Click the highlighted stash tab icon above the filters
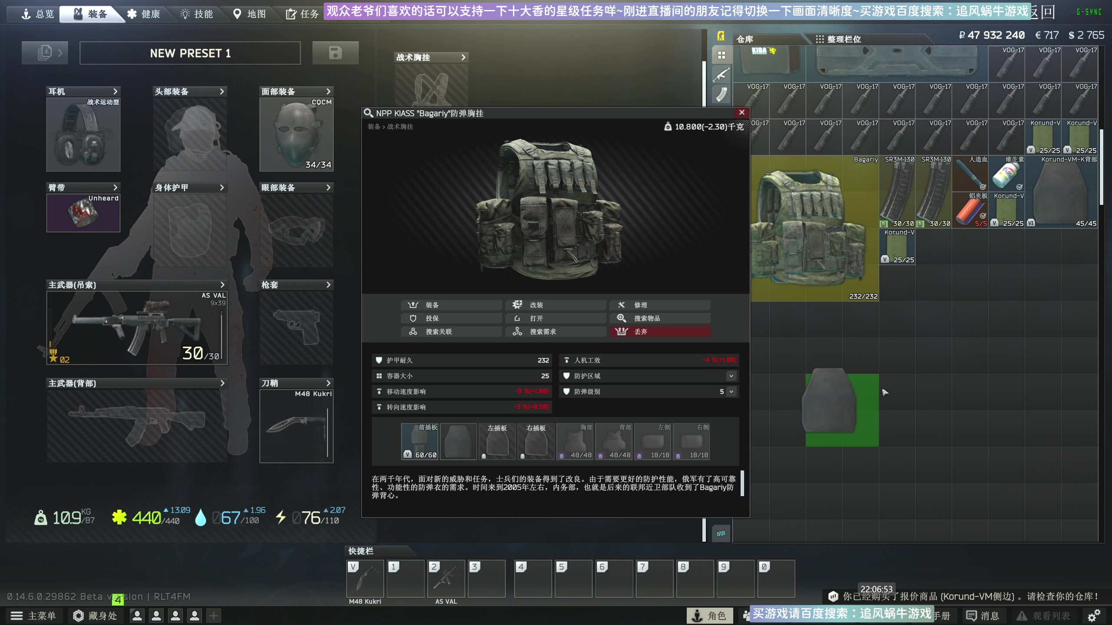1112x625 pixels. (721, 36)
